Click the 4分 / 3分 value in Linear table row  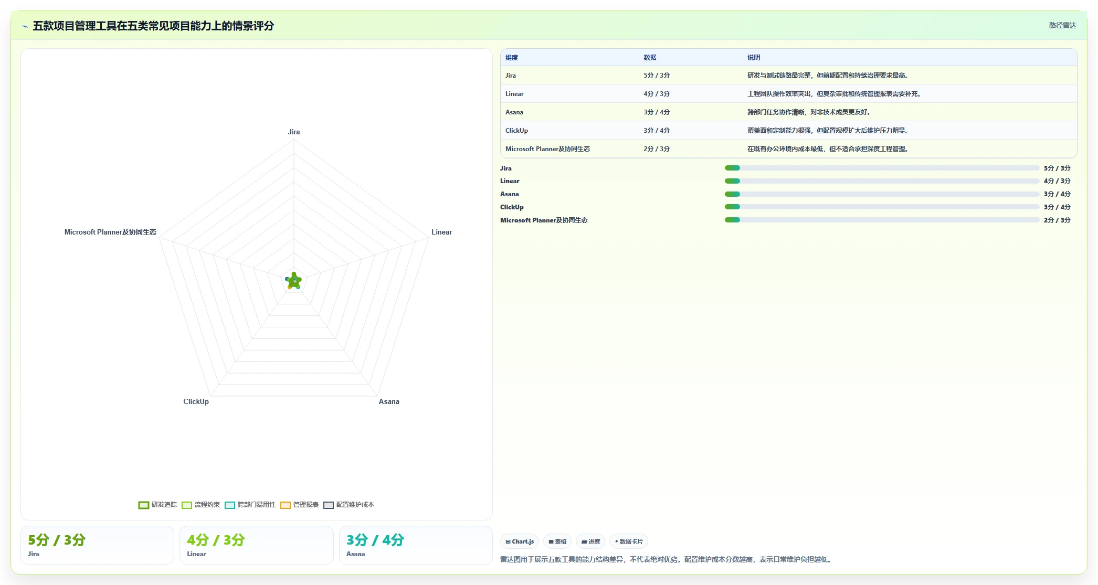pos(657,94)
